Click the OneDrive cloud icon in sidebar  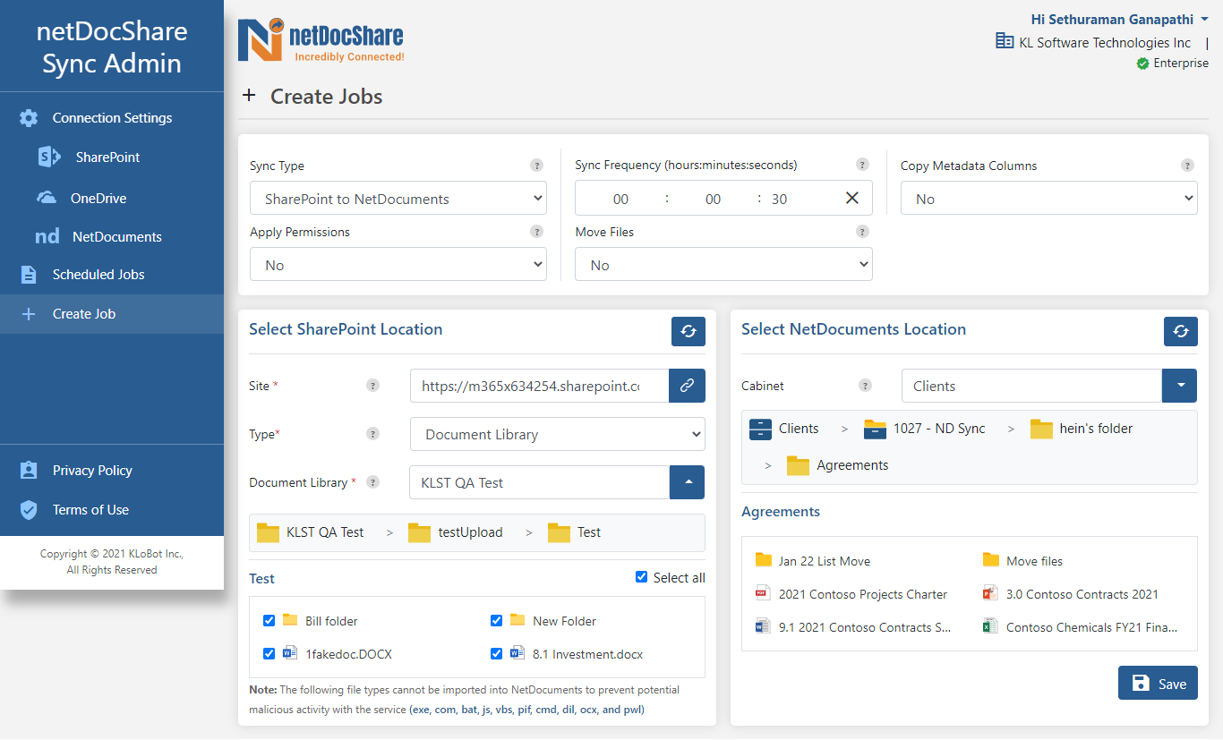47,198
